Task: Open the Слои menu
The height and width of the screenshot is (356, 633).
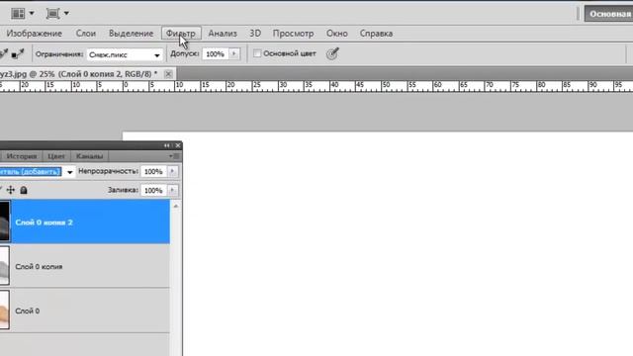Action: tap(86, 34)
